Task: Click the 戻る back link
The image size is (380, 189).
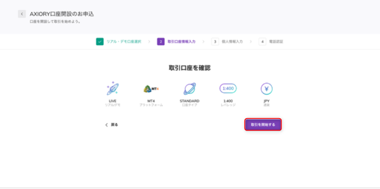Action: click(112, 125)
